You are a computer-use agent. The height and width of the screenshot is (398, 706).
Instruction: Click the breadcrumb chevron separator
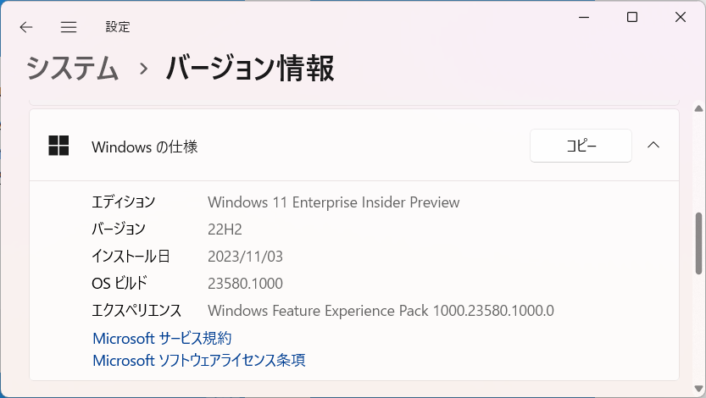[x=143, y=69]
